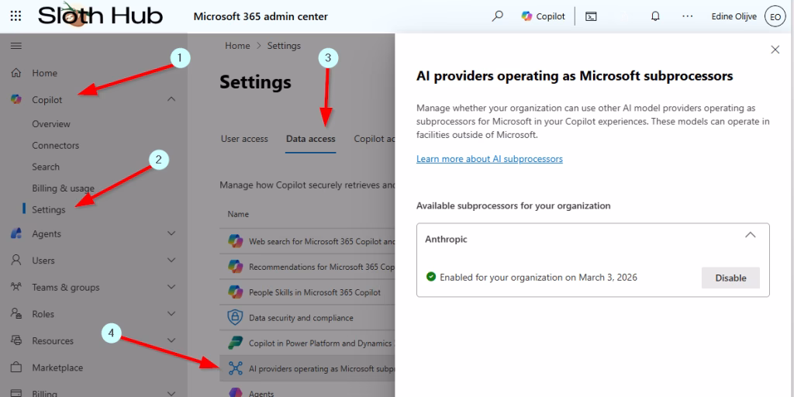Open AI providers operating as Microsoft subprocessors row
The image size is (794, 397).
[307, 368]
